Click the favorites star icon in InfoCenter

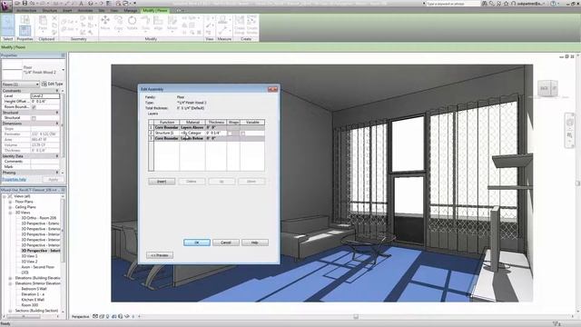coord(506,4)
